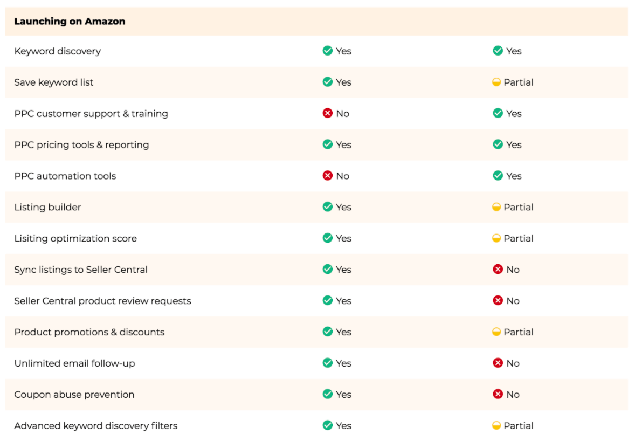Click yellow Partial icon for Product promotions & discounts
Viewport: 635px width, 441px height.
[x=496, y=332]
